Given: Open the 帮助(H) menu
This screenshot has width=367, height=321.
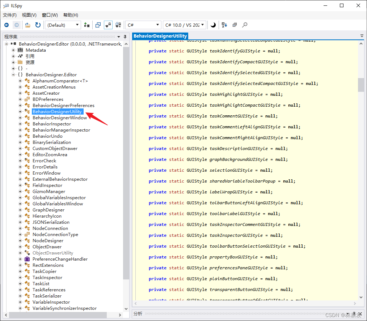Looking at the screenshot, I should [71, 15].
